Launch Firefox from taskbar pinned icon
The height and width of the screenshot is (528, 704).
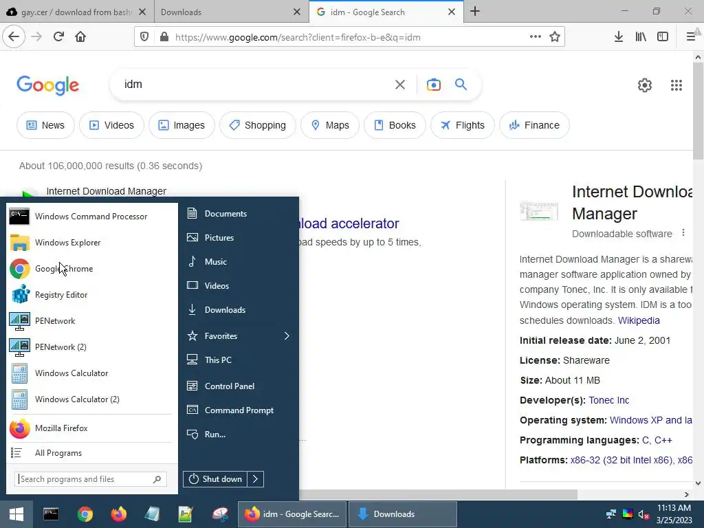pyautogui.click(x=118, y=514)
